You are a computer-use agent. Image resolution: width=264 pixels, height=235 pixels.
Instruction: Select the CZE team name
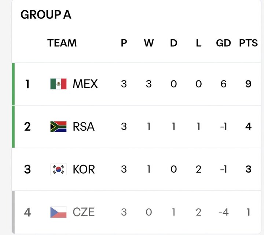pos(84,212)
